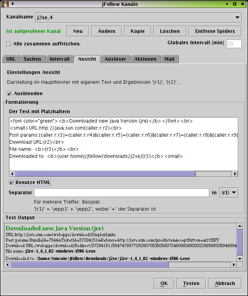
Task: Toggle 'Alle zusammen auffrischen' checkbox
Action: click(9, 44)
